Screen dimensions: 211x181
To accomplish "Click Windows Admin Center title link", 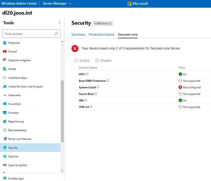I will 19,4.
